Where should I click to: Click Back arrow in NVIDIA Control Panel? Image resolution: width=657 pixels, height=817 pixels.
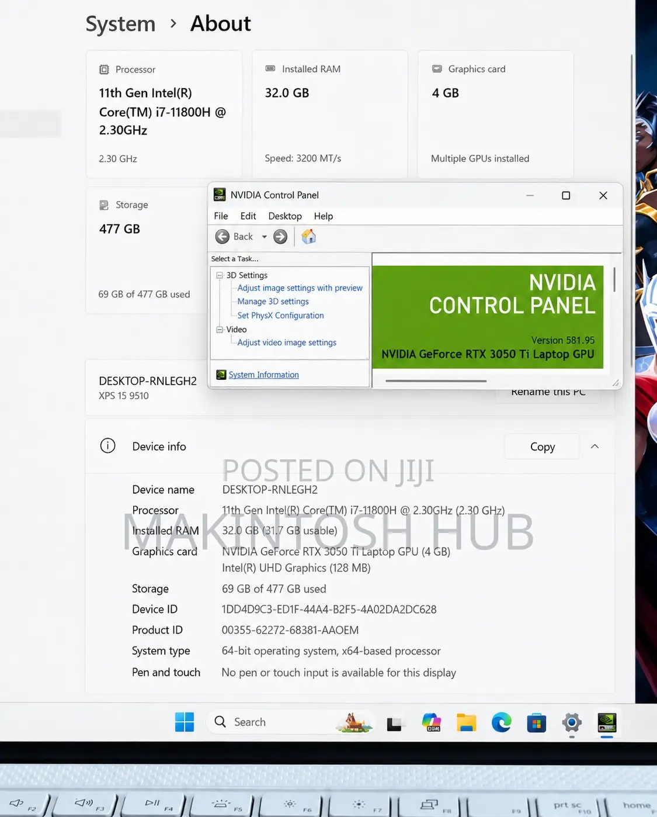click(223, 237)
